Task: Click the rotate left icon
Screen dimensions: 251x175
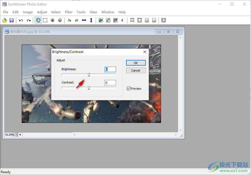Action: pos(69,20)
